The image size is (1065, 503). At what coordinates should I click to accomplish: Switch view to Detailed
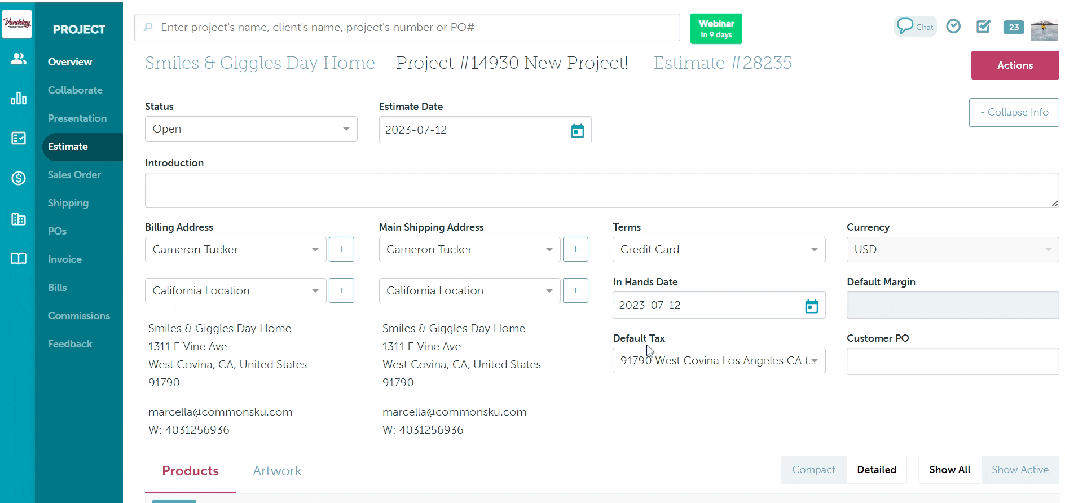pos(876,470)
